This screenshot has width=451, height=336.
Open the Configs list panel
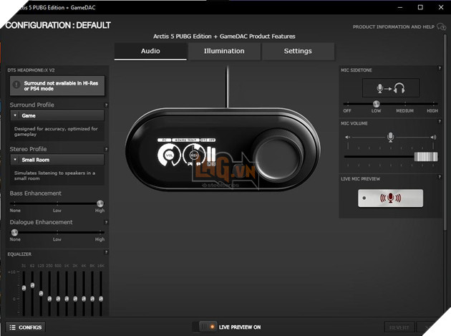25,327
